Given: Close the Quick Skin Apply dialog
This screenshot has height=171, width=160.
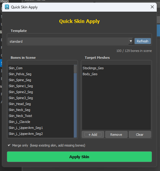Looking at the screenshot, I should pyautogui.click(x=152, y=7).
